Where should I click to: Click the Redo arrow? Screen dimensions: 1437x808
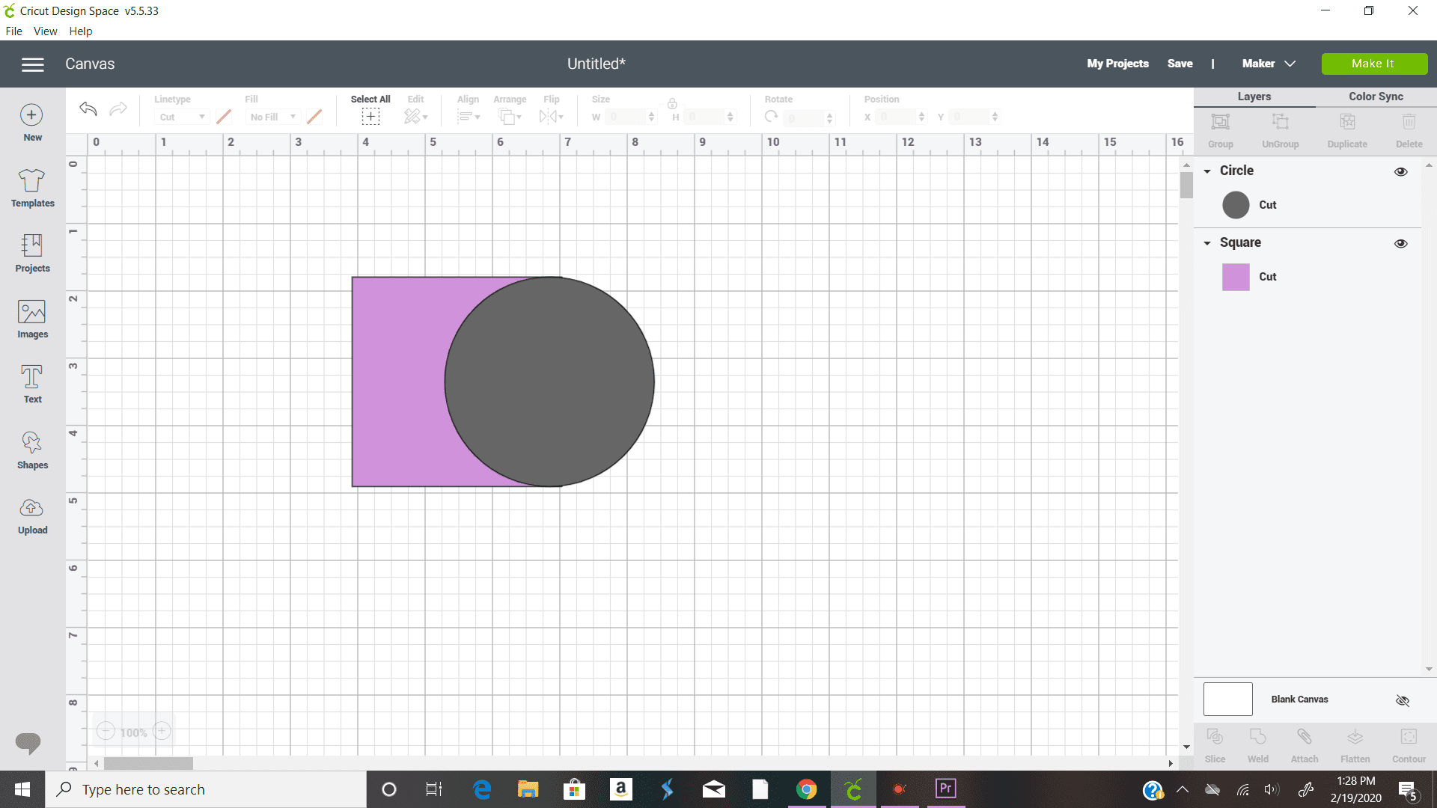point(118,109)
